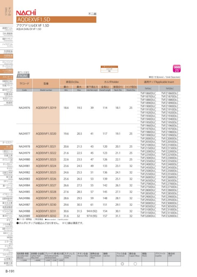The width and height of the screenshot is (197, 277).
Task: Click insert TVF2000DLC
Action: click(148, 138)
